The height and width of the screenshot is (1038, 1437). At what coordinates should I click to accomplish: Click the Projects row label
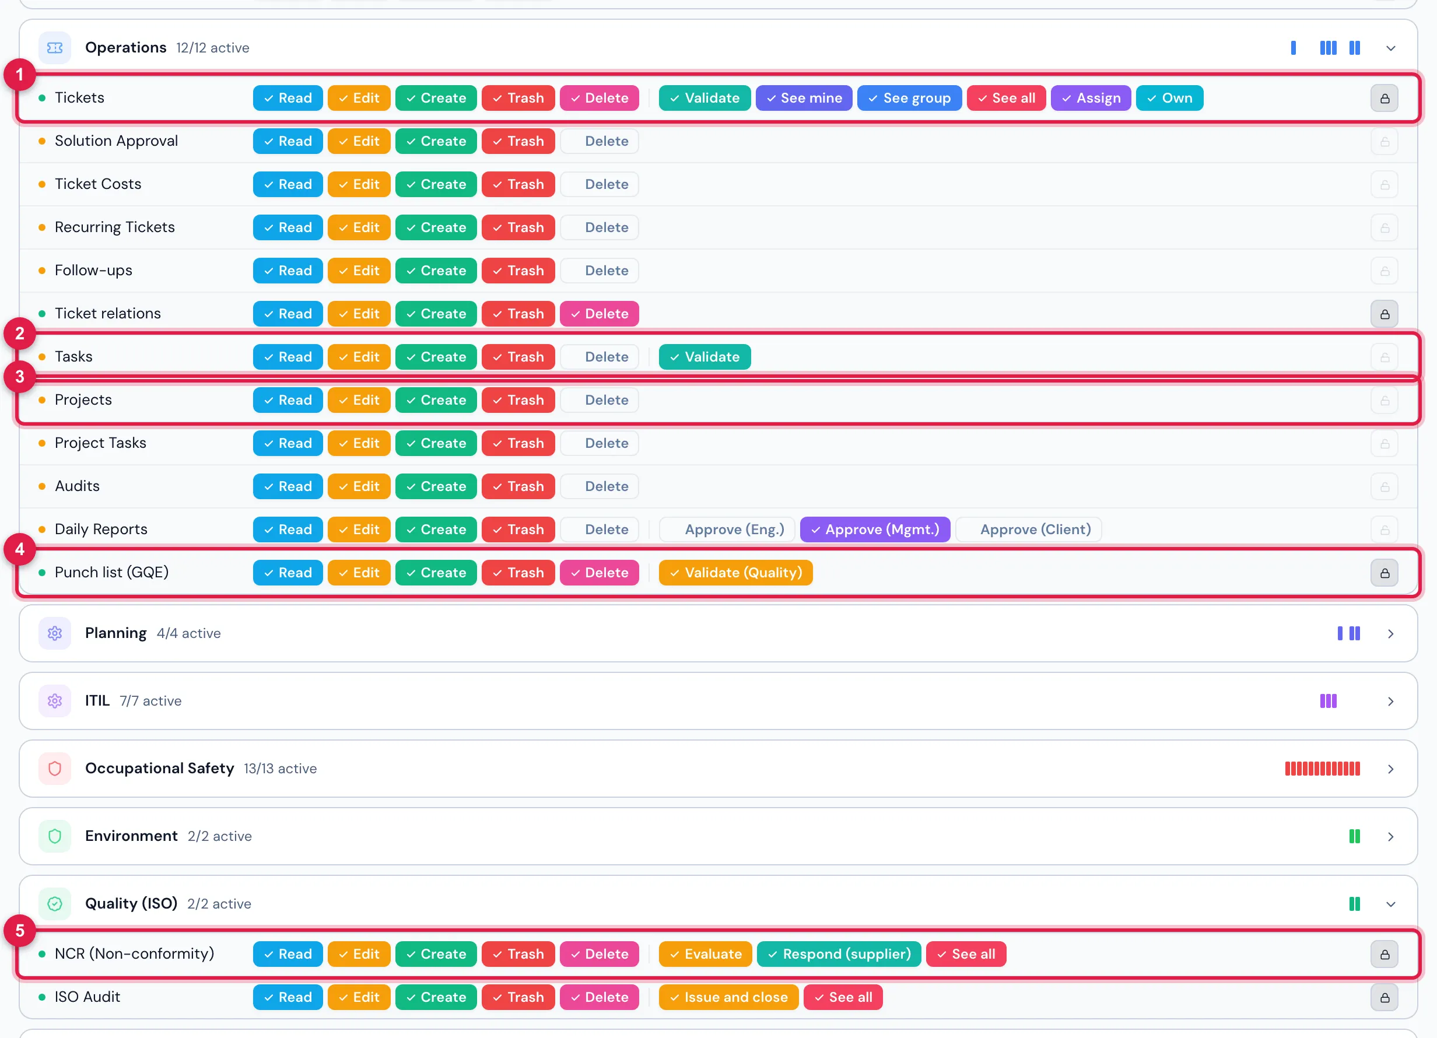click(83, 400)
